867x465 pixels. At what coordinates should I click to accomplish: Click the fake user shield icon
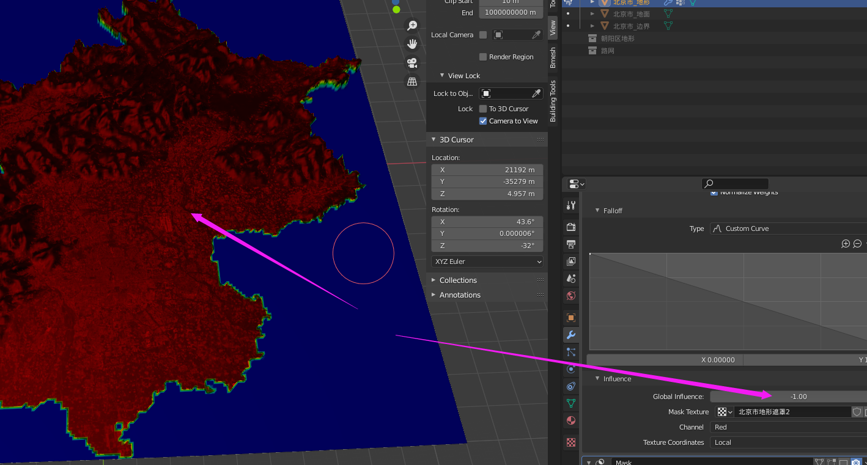857,412
